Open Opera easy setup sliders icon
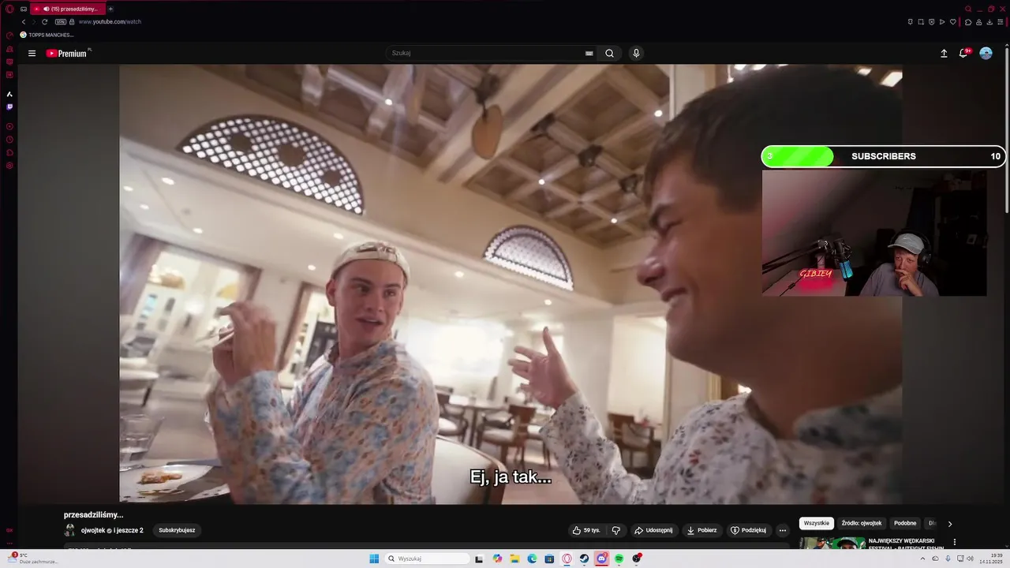 point(1001,22)
